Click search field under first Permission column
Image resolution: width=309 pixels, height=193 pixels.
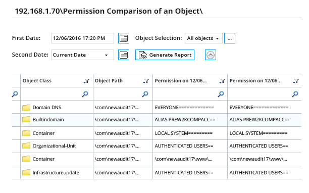185,94
